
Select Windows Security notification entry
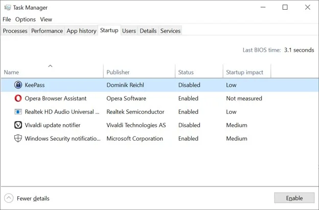coord(63,138)
